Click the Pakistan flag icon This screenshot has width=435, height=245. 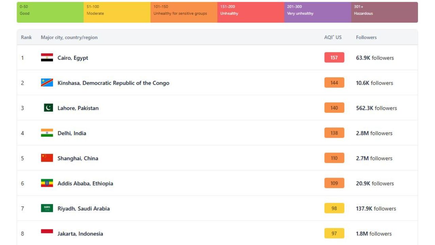(x=48, y=108)
